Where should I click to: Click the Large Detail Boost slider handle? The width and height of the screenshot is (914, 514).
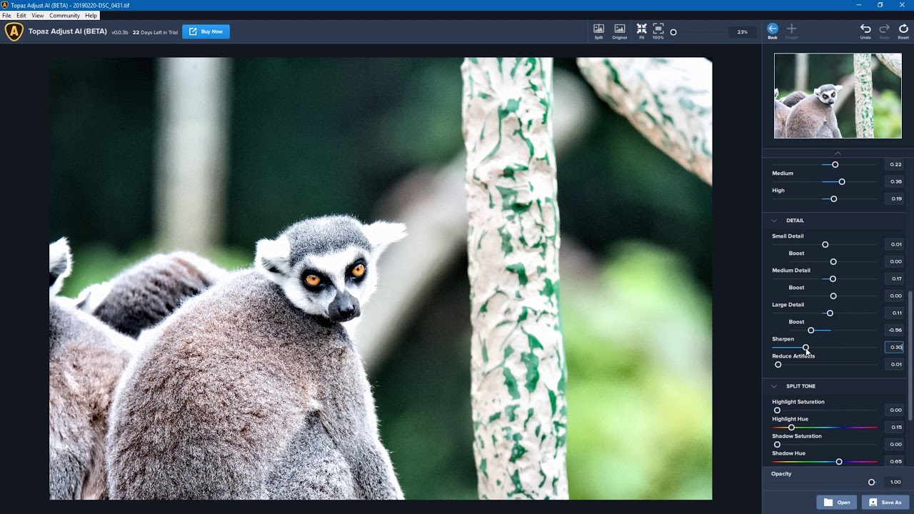(810, 331)
